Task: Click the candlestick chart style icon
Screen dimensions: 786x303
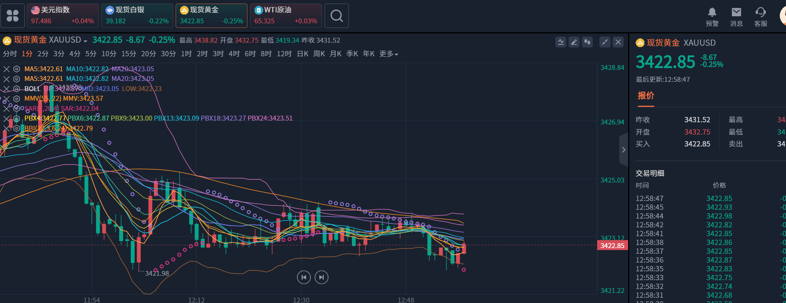Action: pos(587,42)
